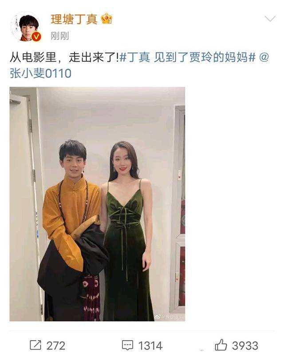Tap the 3933 likes count
This screenshot has width=284, height=362.
click(245, 346)
